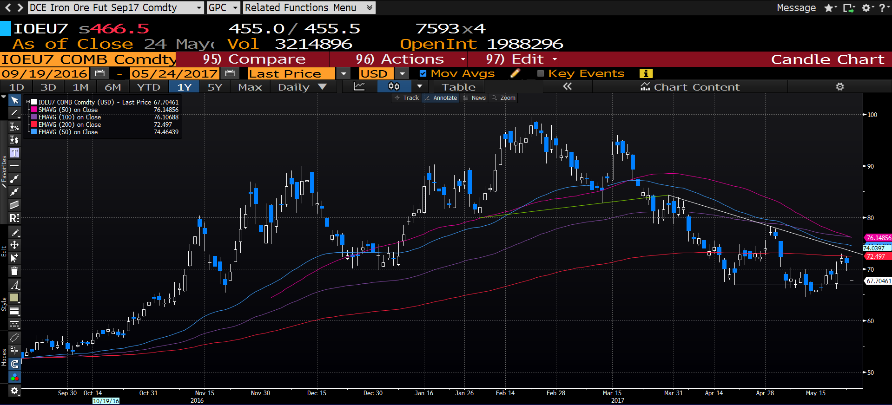
Task: Open the font style tool
Action: point(15,285)
